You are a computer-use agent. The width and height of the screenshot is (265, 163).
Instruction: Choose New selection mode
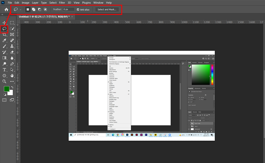pyautogui.click(x=28, y=10)
